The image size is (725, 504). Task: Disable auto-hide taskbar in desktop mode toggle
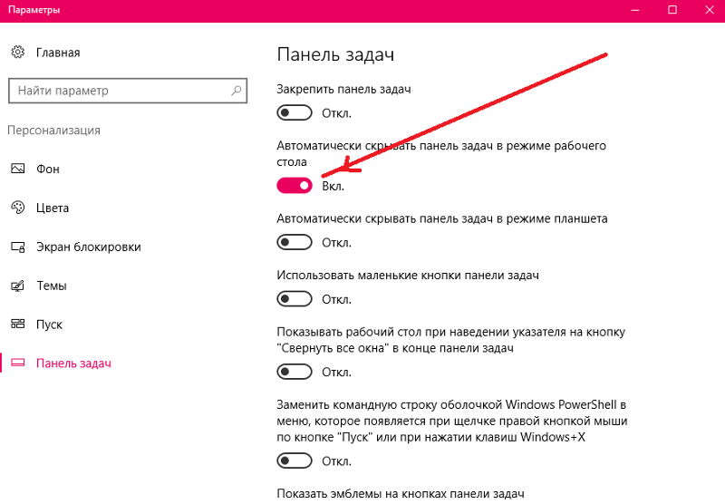coord(295,186)
